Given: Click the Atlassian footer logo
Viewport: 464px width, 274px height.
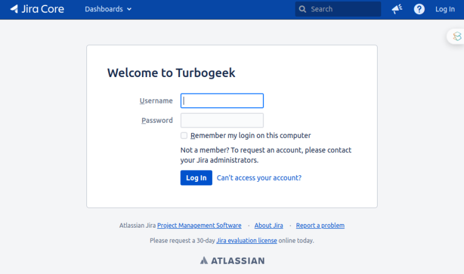Looking at the screenshot, I should click(x=232, y=260).
